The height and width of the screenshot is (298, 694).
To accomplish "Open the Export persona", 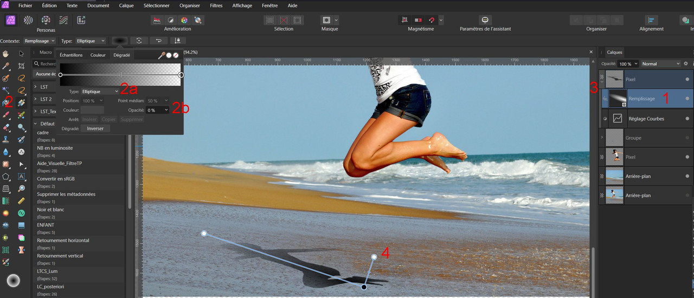I will [81, 20].
